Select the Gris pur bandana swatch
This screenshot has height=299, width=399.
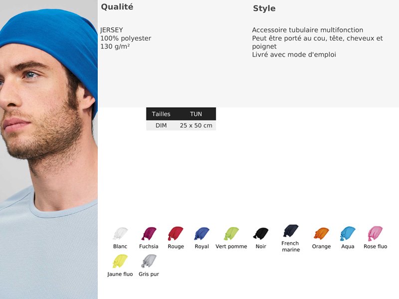click(x=149, y=261)
